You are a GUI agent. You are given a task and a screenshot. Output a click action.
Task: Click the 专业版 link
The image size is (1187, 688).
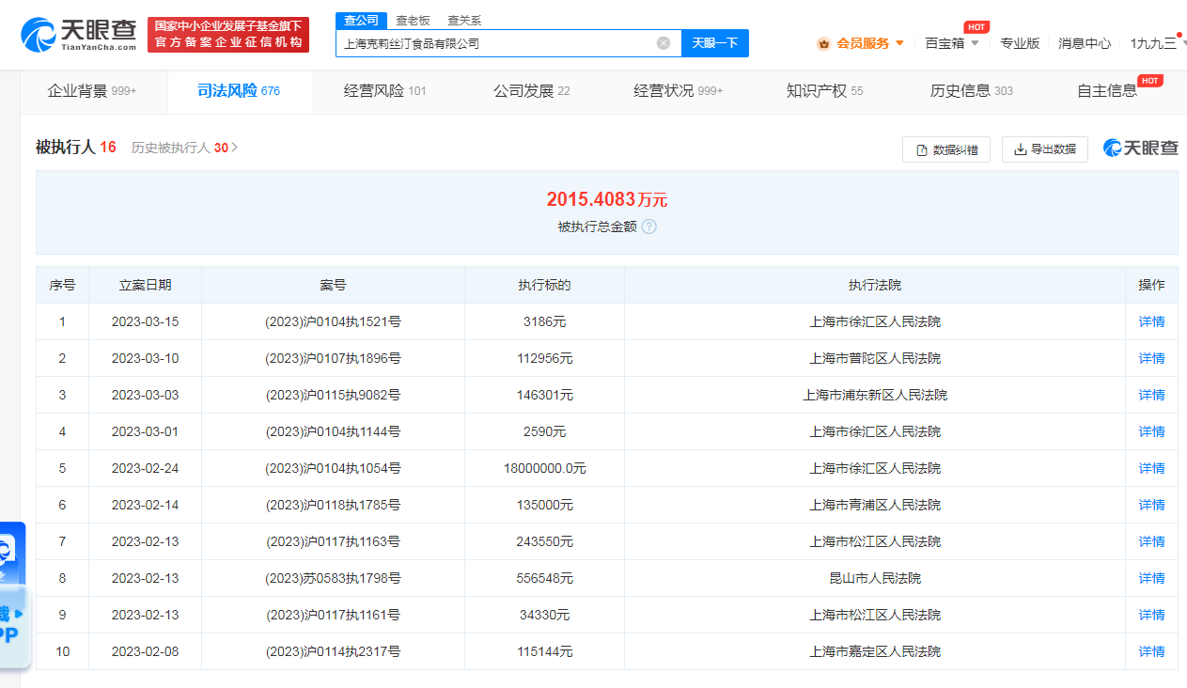[1020, 43]
